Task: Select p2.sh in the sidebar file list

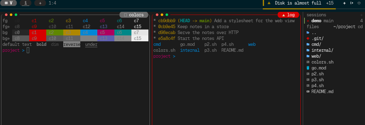Action: tap(317, 74)
